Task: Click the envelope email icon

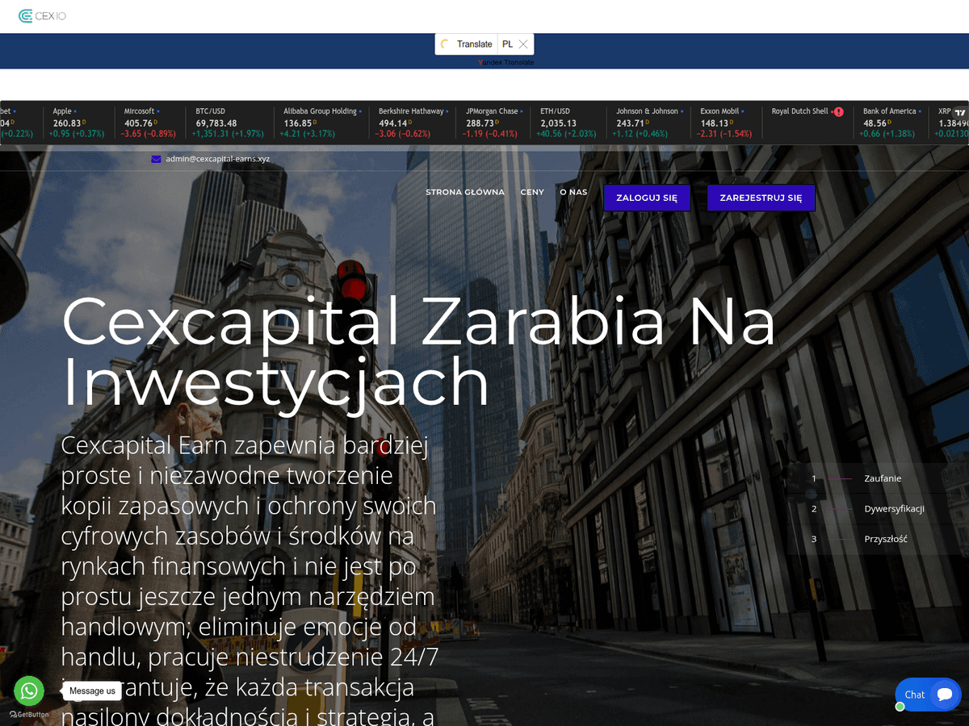Action: click(156, 159)
